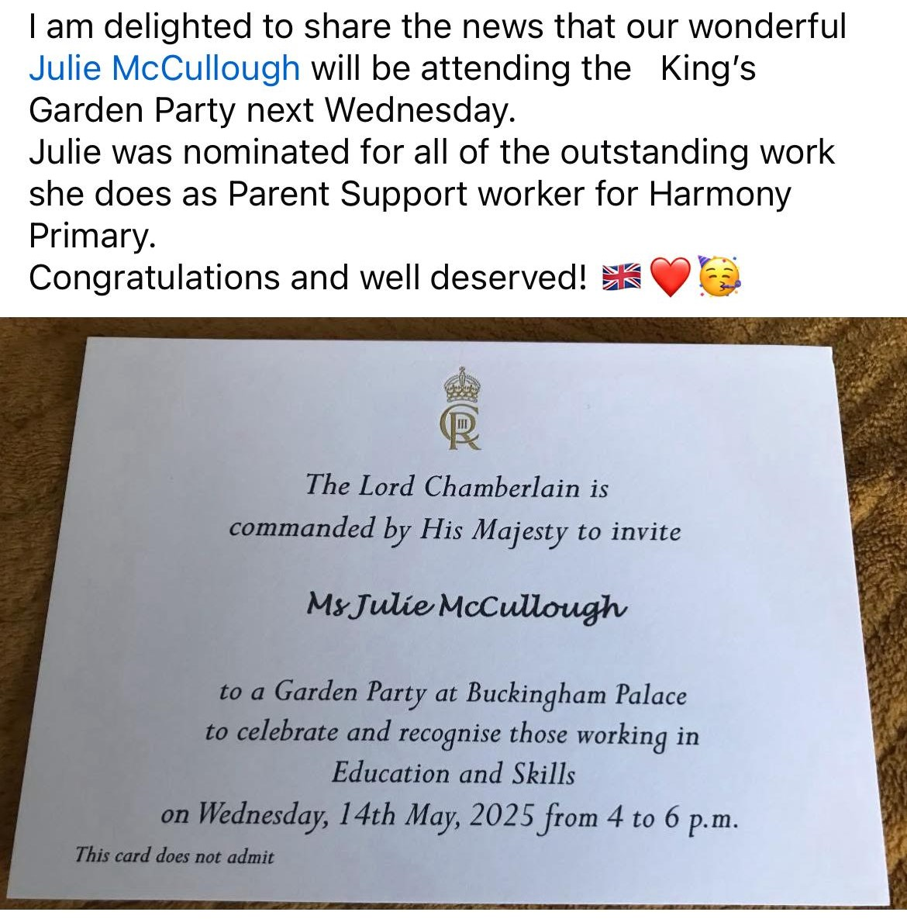Click the Union Jack flag emoji
The image size is (907, 919).
click(622, 277)
